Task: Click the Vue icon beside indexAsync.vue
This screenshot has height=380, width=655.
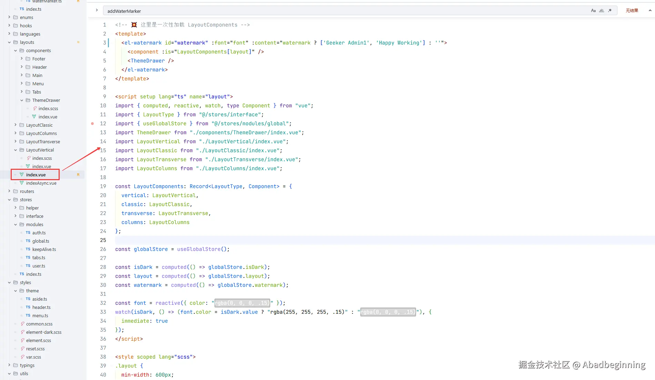Action: (x=22, y=183)
